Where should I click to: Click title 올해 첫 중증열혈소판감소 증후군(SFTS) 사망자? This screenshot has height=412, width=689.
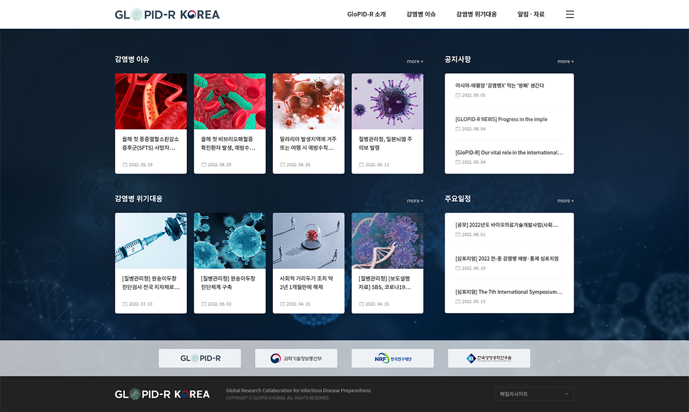[x=150, y=143]
